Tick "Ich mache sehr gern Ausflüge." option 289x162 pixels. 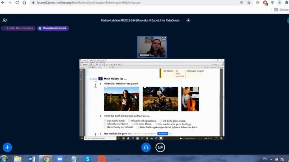click(156, 124)
